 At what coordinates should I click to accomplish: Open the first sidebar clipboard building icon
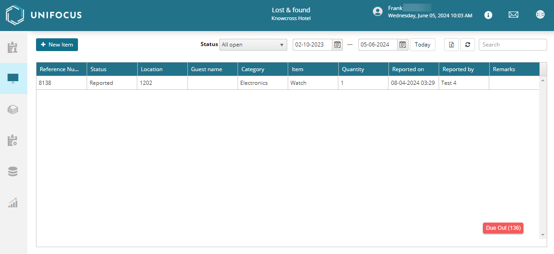[13, 47]
